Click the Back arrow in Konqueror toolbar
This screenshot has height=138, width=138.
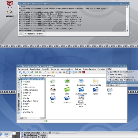24,72
